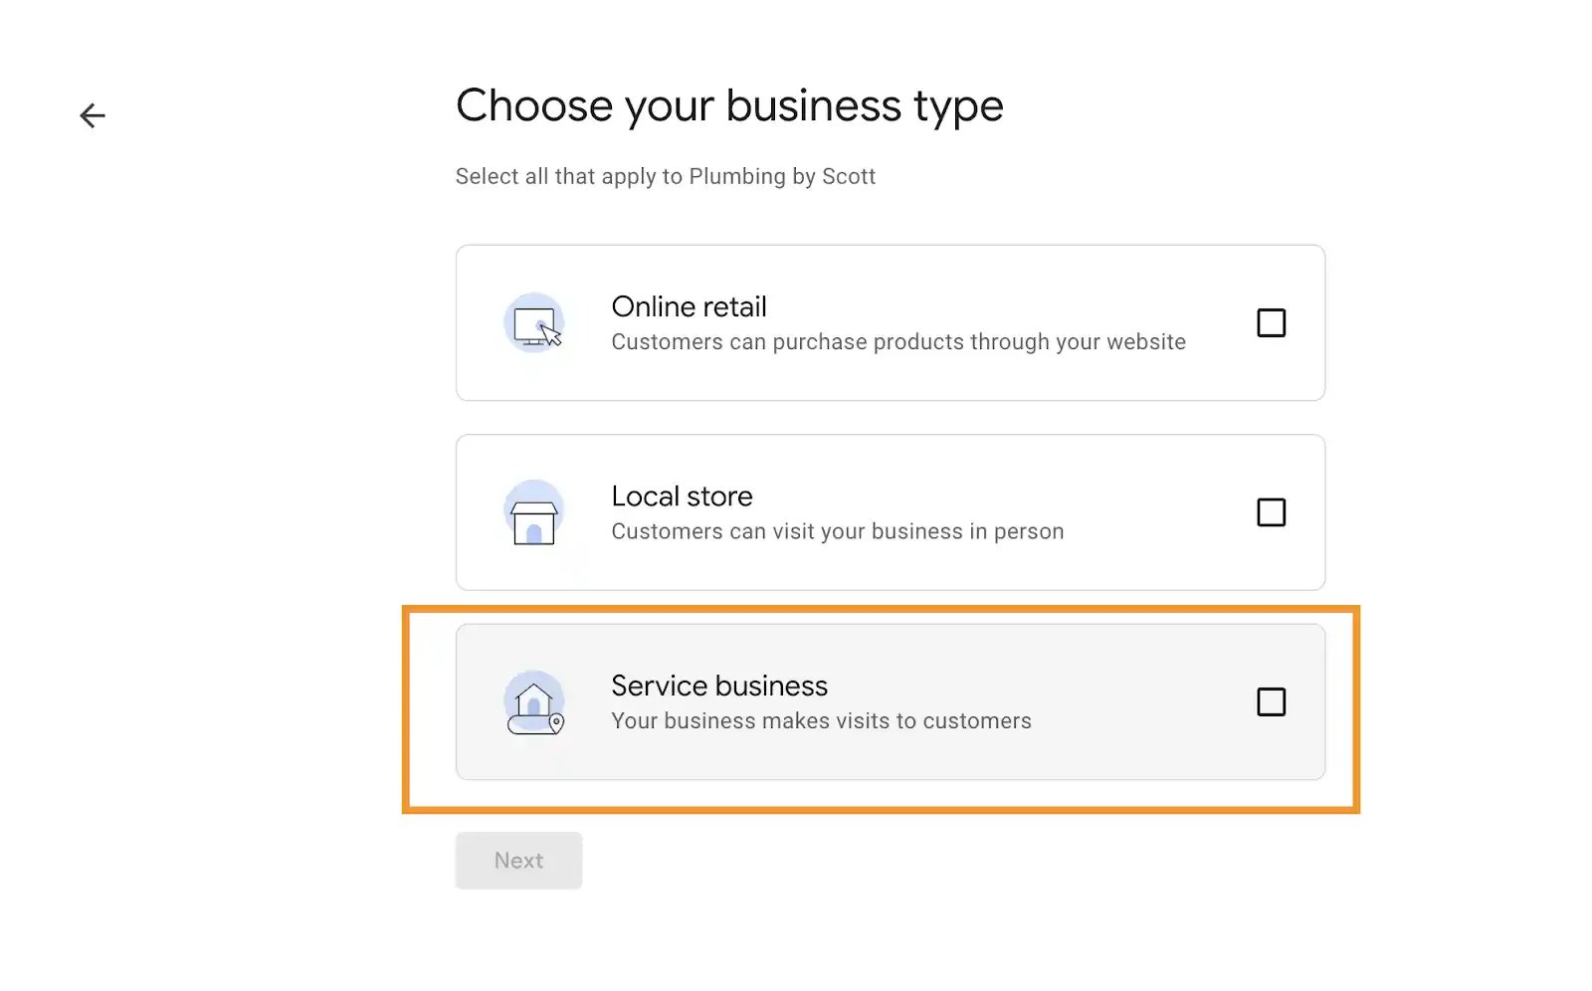The image size is (1592, 991).
Task: Click 'Customers can visit your business in person'
Action: pos(837,531)
